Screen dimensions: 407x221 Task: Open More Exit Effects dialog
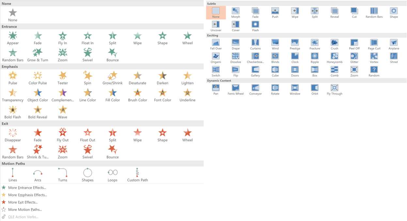coord(22,202)
